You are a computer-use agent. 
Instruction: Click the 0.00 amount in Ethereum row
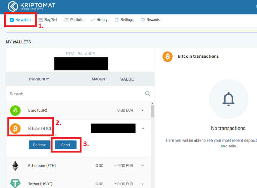coord(99,166)
